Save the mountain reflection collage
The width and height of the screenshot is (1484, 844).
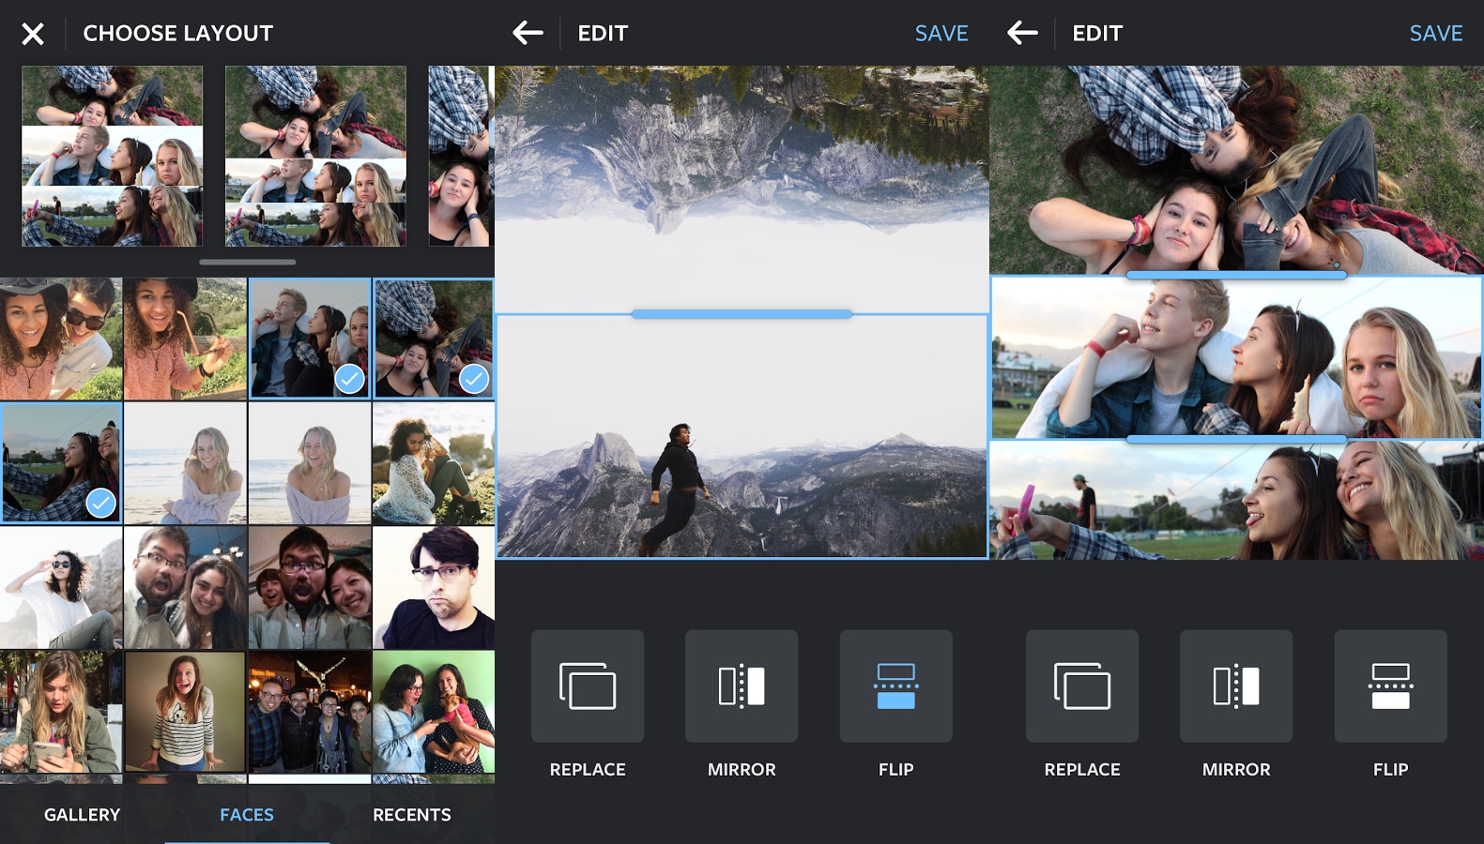[941, 34]
